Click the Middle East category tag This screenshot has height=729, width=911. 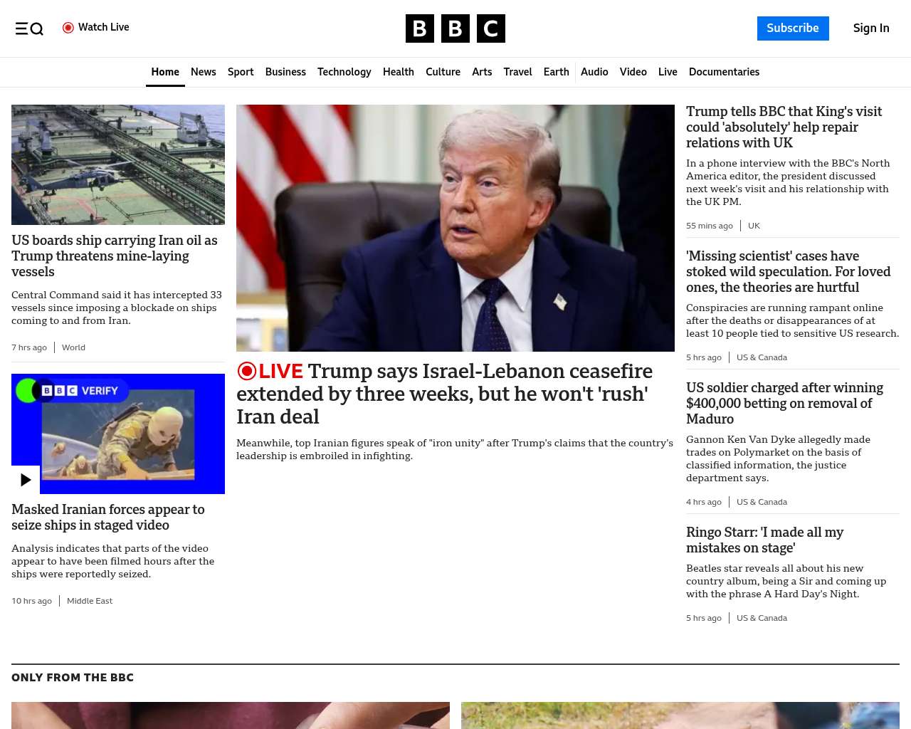tap(90, 601)
